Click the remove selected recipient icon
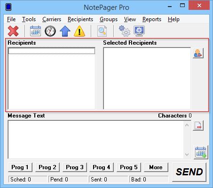The height and width of the screenshot is (188, 213). point(198,53)
